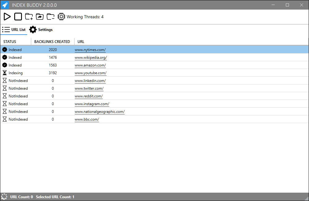Viewport: 309px width, 201px height.
Task: Open the www.nytimes.com link
Action: [x=90, y=49]
